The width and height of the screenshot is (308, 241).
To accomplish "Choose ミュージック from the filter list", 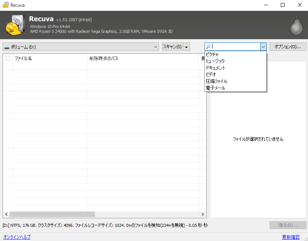I will (x=235, y=61).
